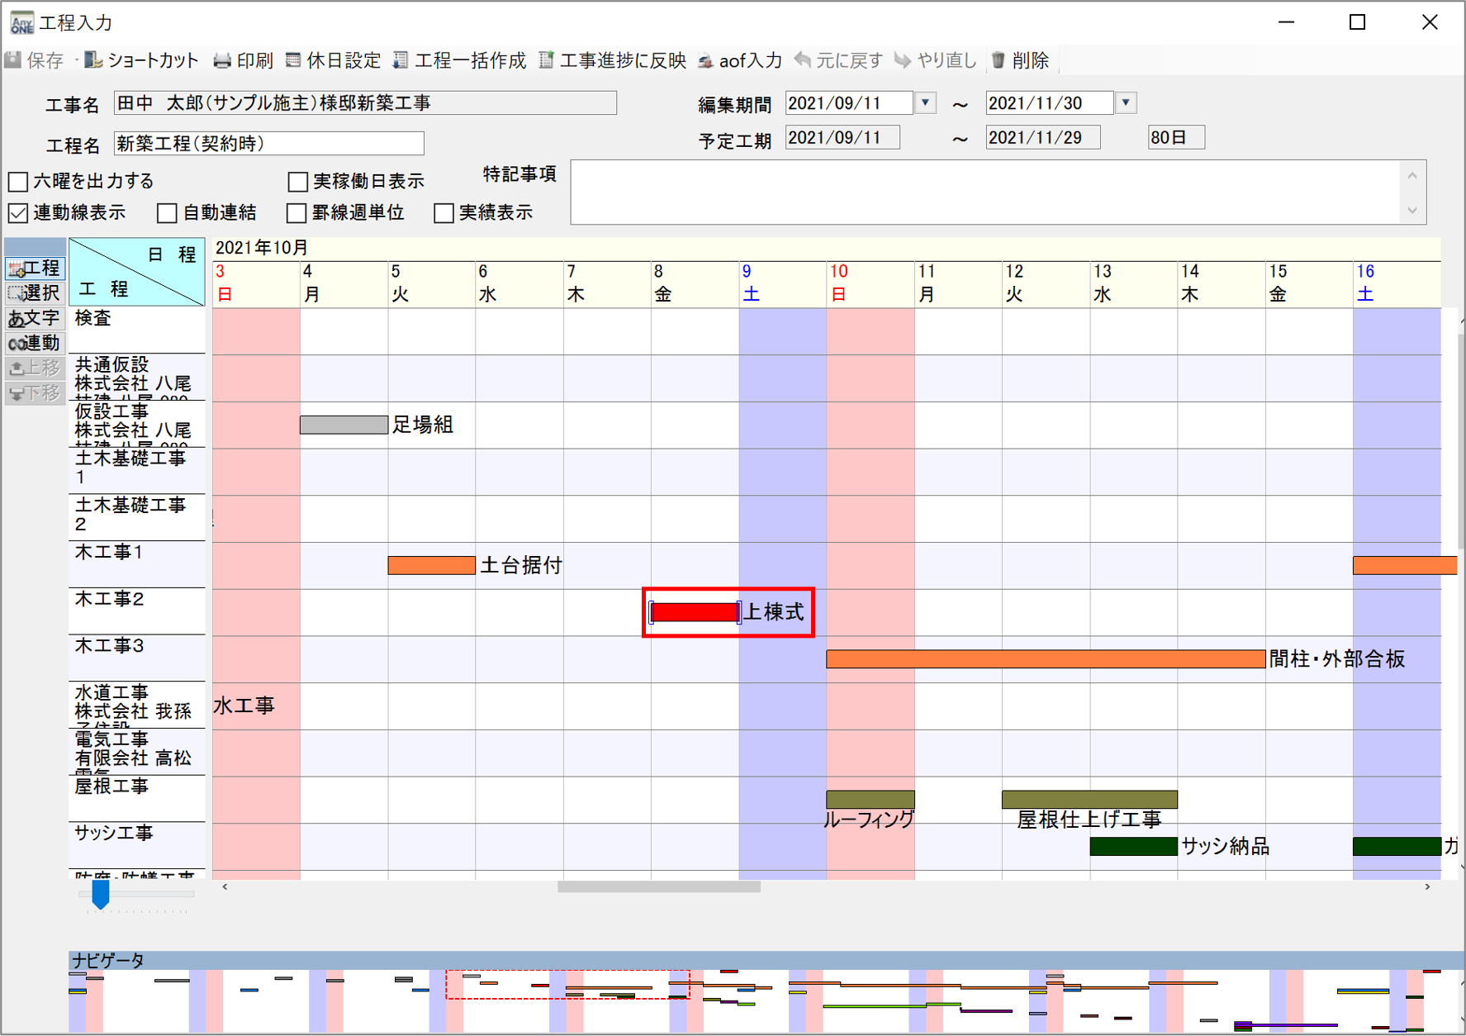
Task: Click the 特記事項 scroll down arrow
Action: (1412, 211)
